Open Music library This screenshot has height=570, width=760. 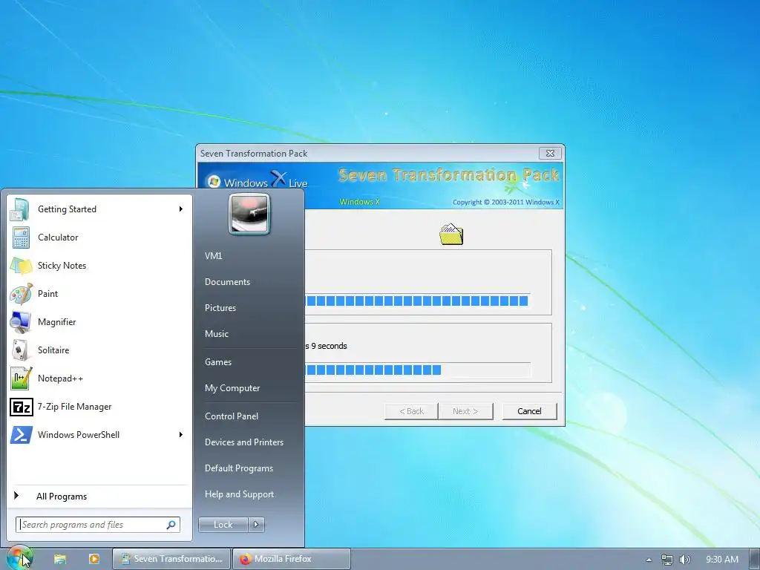[x=216, y=334]
